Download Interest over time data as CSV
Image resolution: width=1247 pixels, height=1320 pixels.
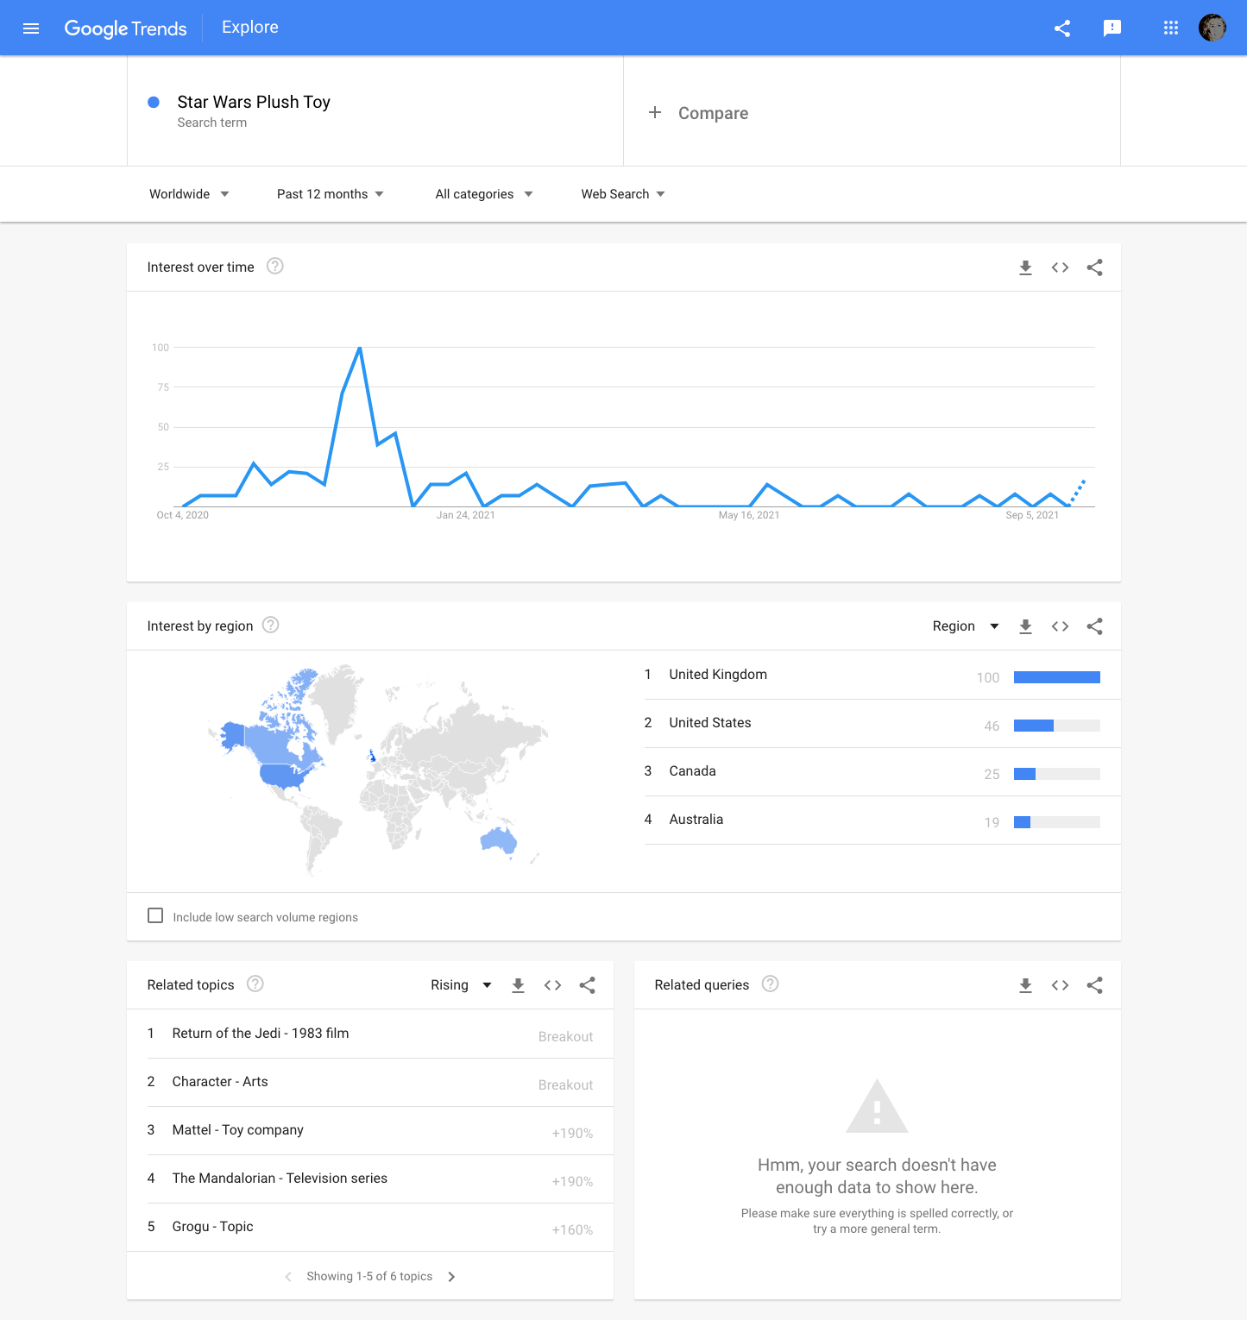pyautogui.click(x=1025, y=267)
